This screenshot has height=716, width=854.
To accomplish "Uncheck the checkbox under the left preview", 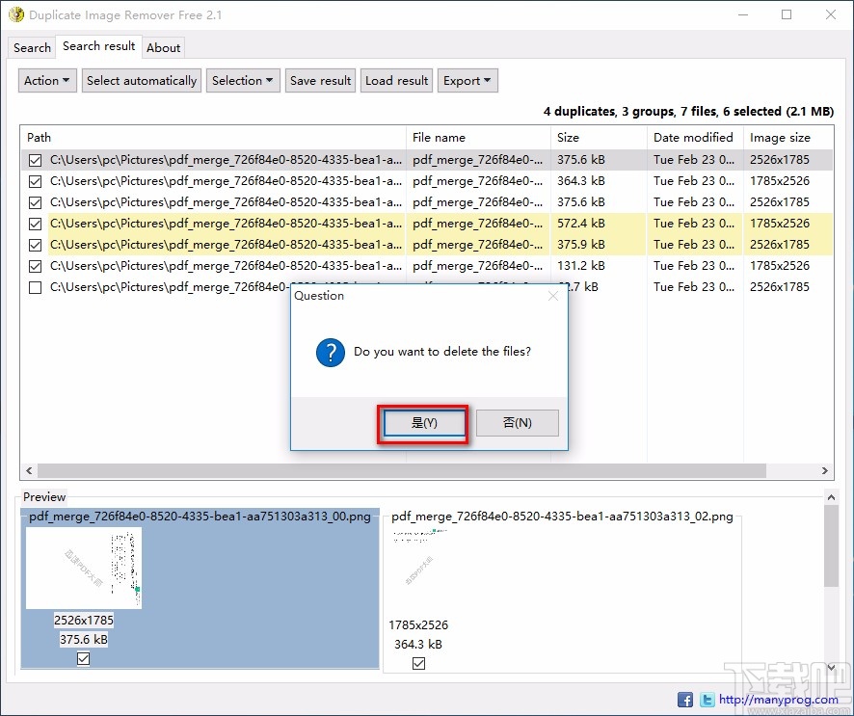I will point(83,658).
